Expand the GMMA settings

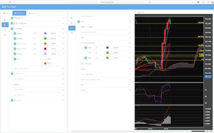pyautogui.click(x=63, y=84)
